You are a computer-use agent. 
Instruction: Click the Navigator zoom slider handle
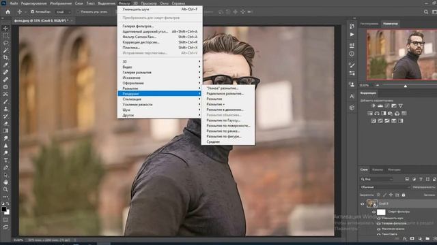(406, 86)
